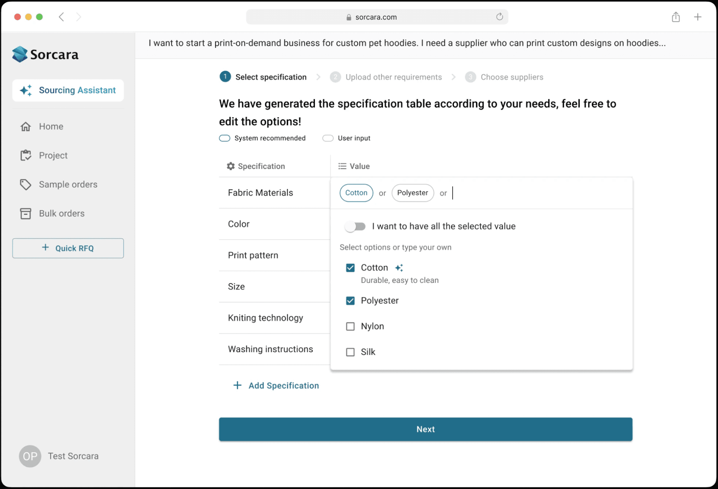Check the Nylon checkbox
The width and height of the screenshot is (718, 489).
pos(350,326)
